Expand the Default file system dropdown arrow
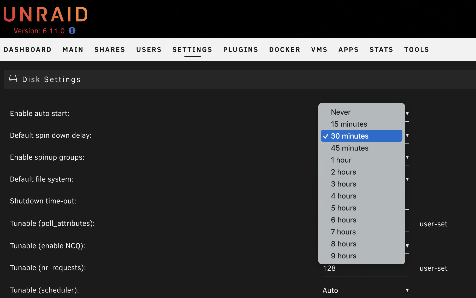This screenshot has width=476, height=298. pos(407,179)
